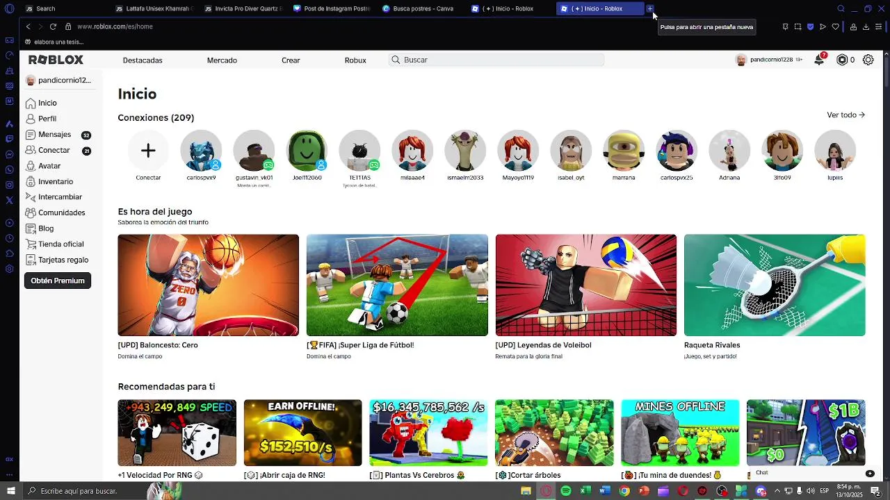Open Raqueta Rivales game thumbnail

point(775,285)
